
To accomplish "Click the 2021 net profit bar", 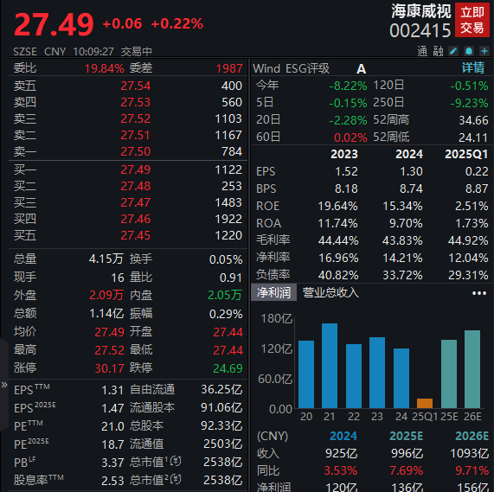I will coord(330,366).
